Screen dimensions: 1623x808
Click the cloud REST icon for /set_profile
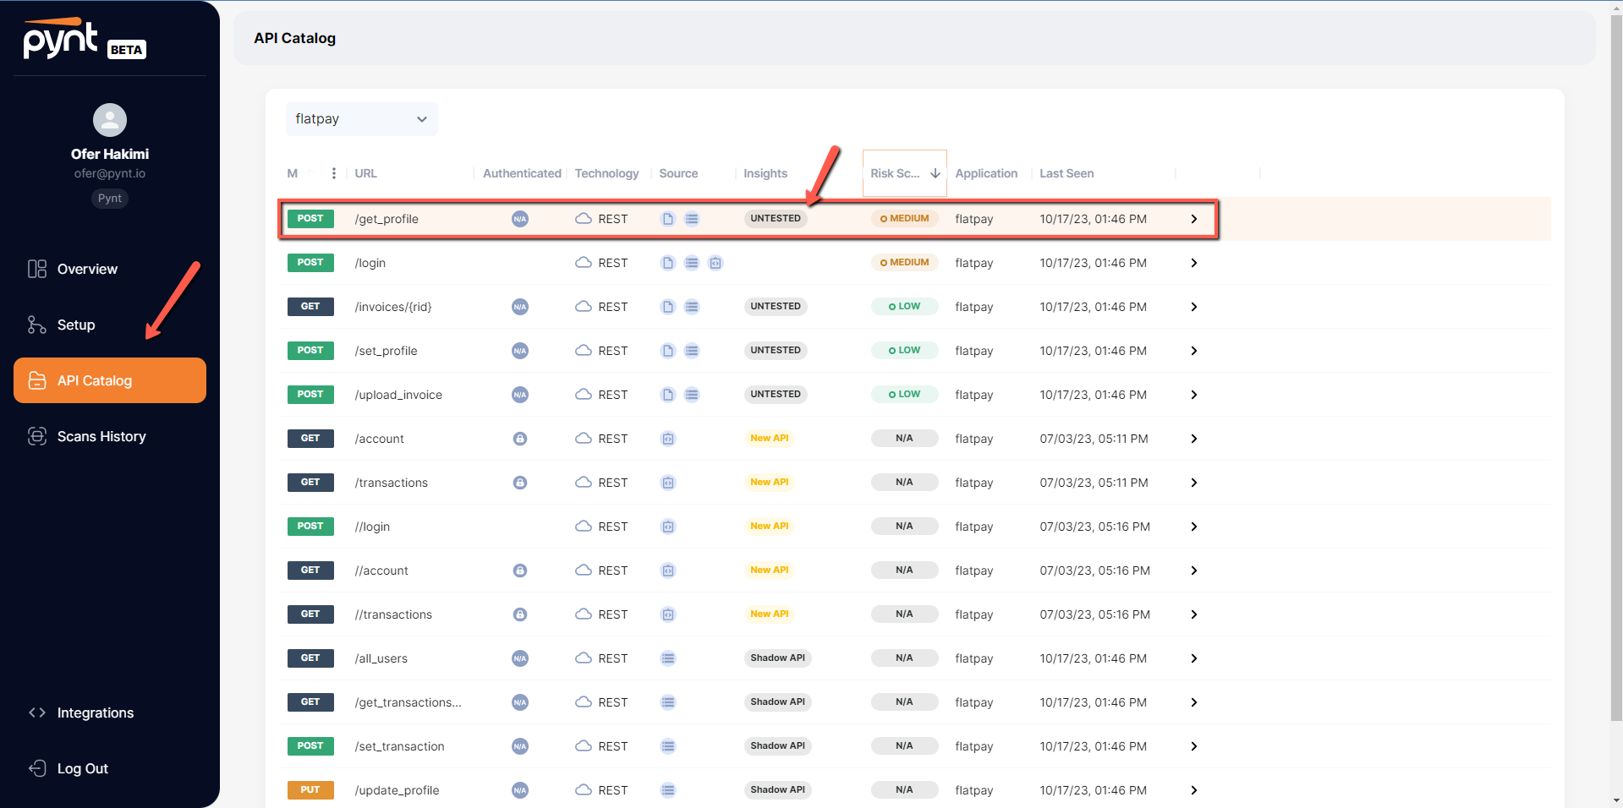pyautogui.click(x=584, y=351)
